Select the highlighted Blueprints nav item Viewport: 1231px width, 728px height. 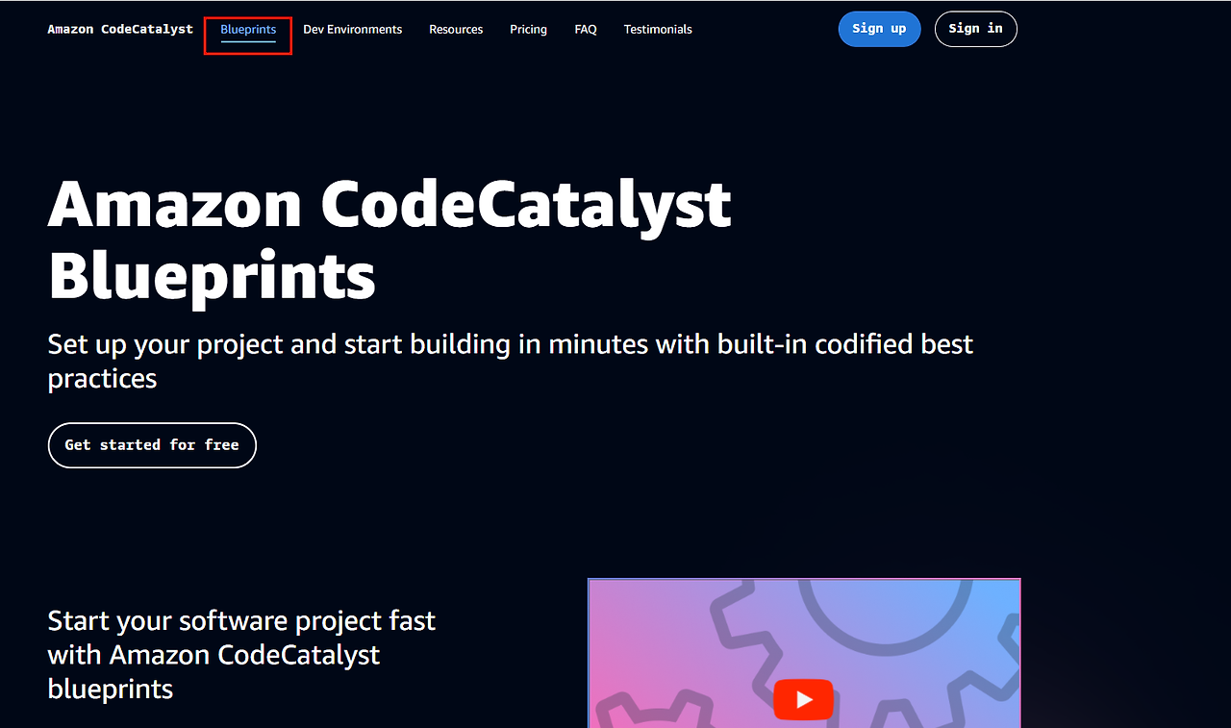click(247, 29)
